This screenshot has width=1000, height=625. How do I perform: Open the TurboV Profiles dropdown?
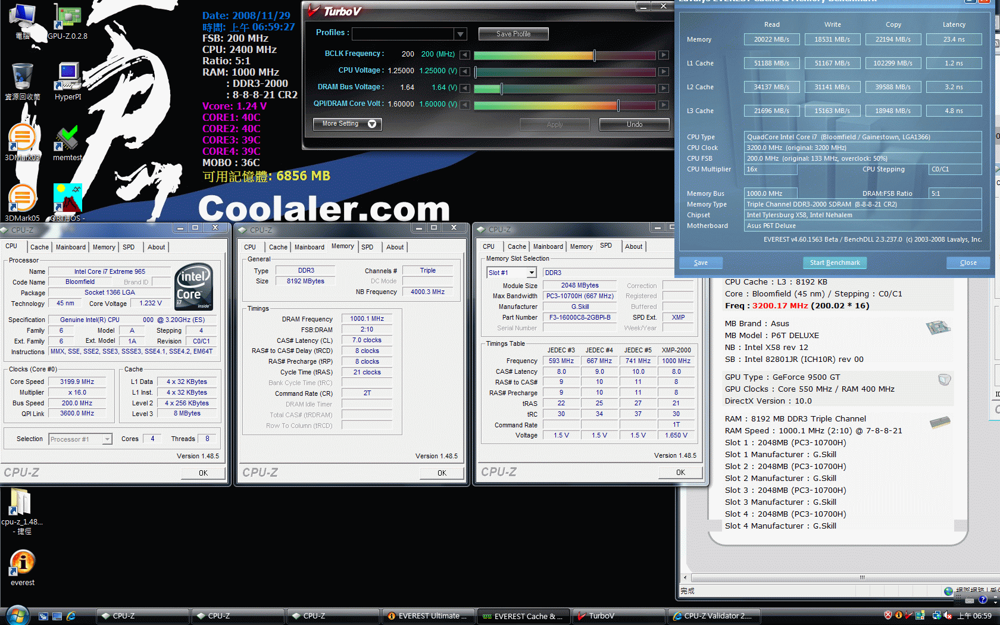tap(460, 34)
